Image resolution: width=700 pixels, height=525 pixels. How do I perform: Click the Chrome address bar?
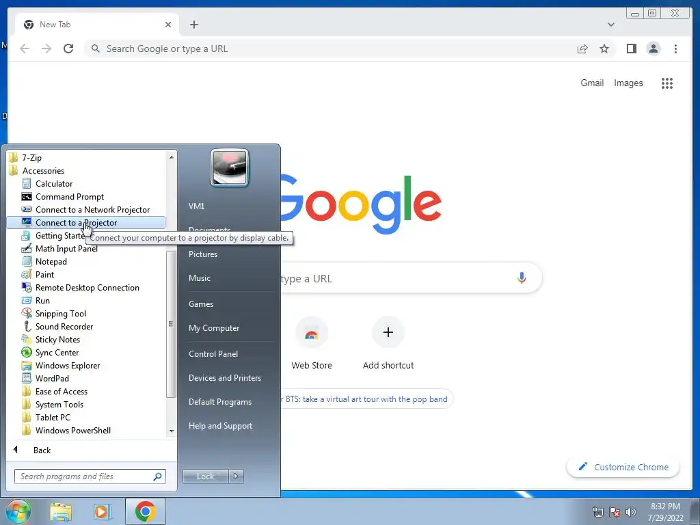pos(330,49)
